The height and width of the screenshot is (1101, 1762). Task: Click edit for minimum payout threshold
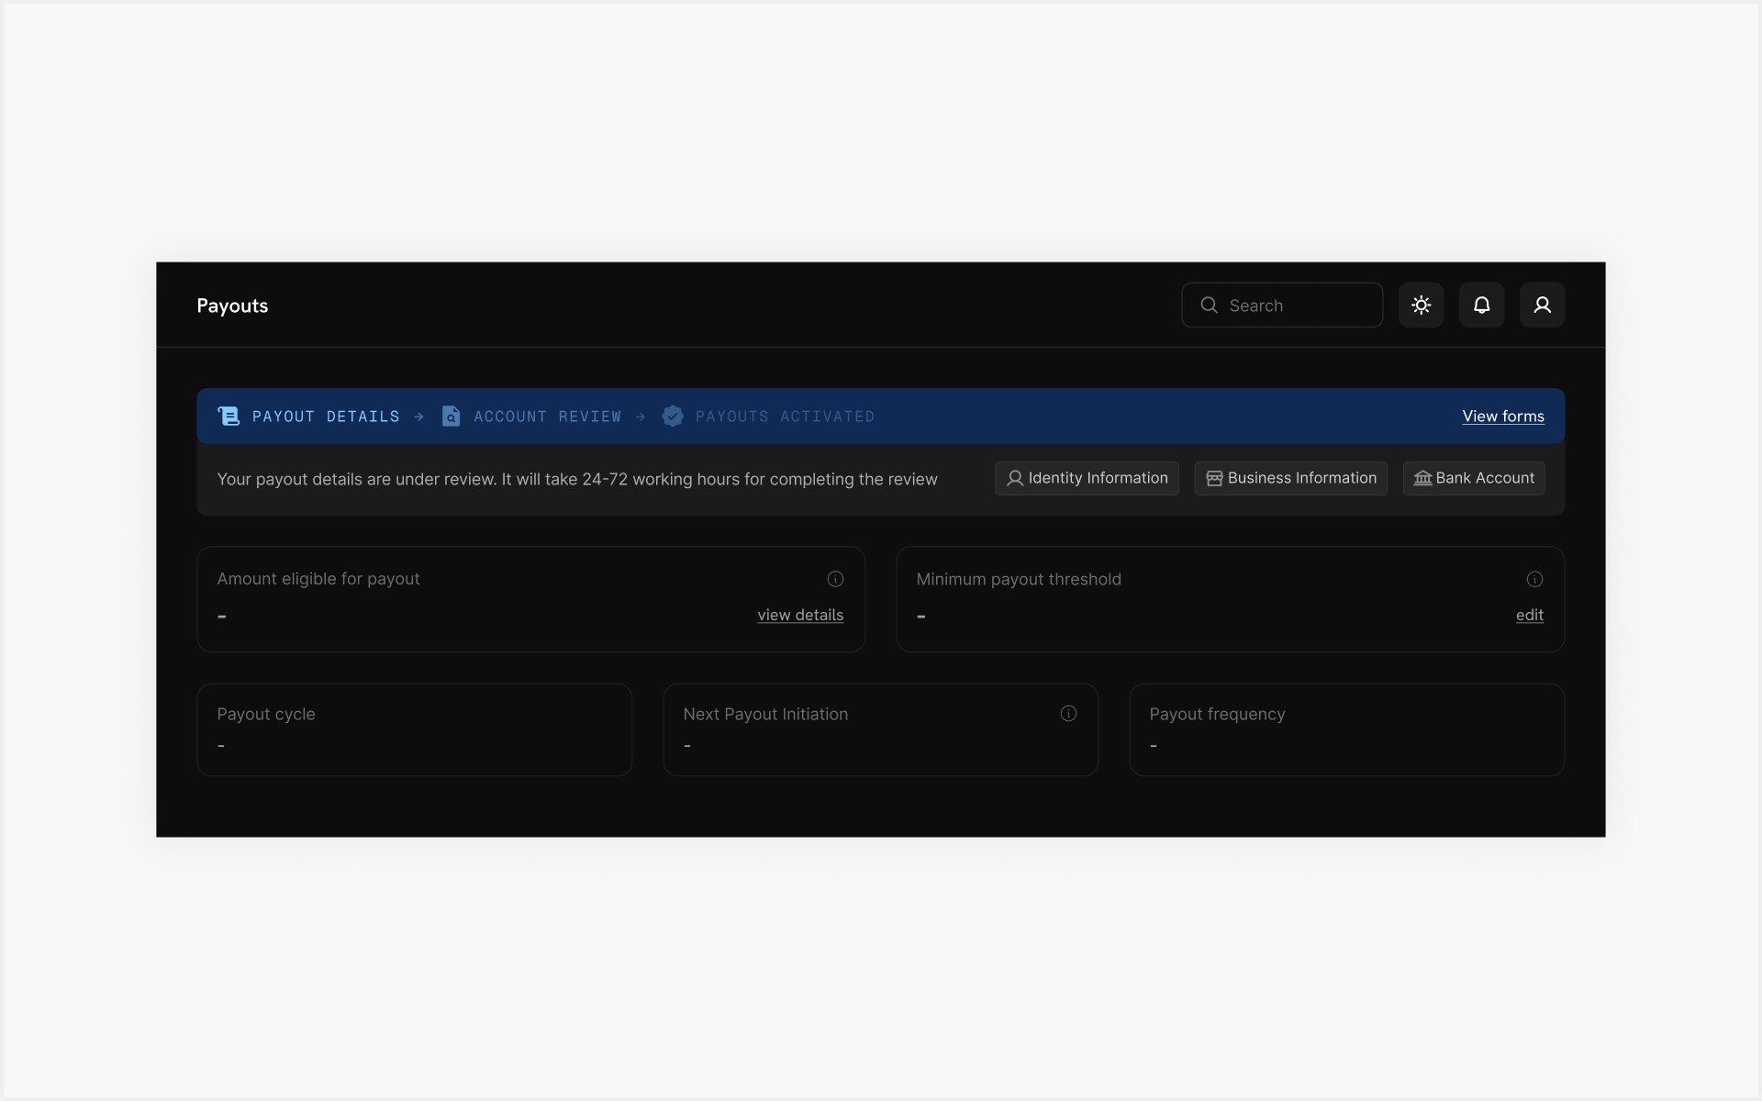tap(1529, 615)
